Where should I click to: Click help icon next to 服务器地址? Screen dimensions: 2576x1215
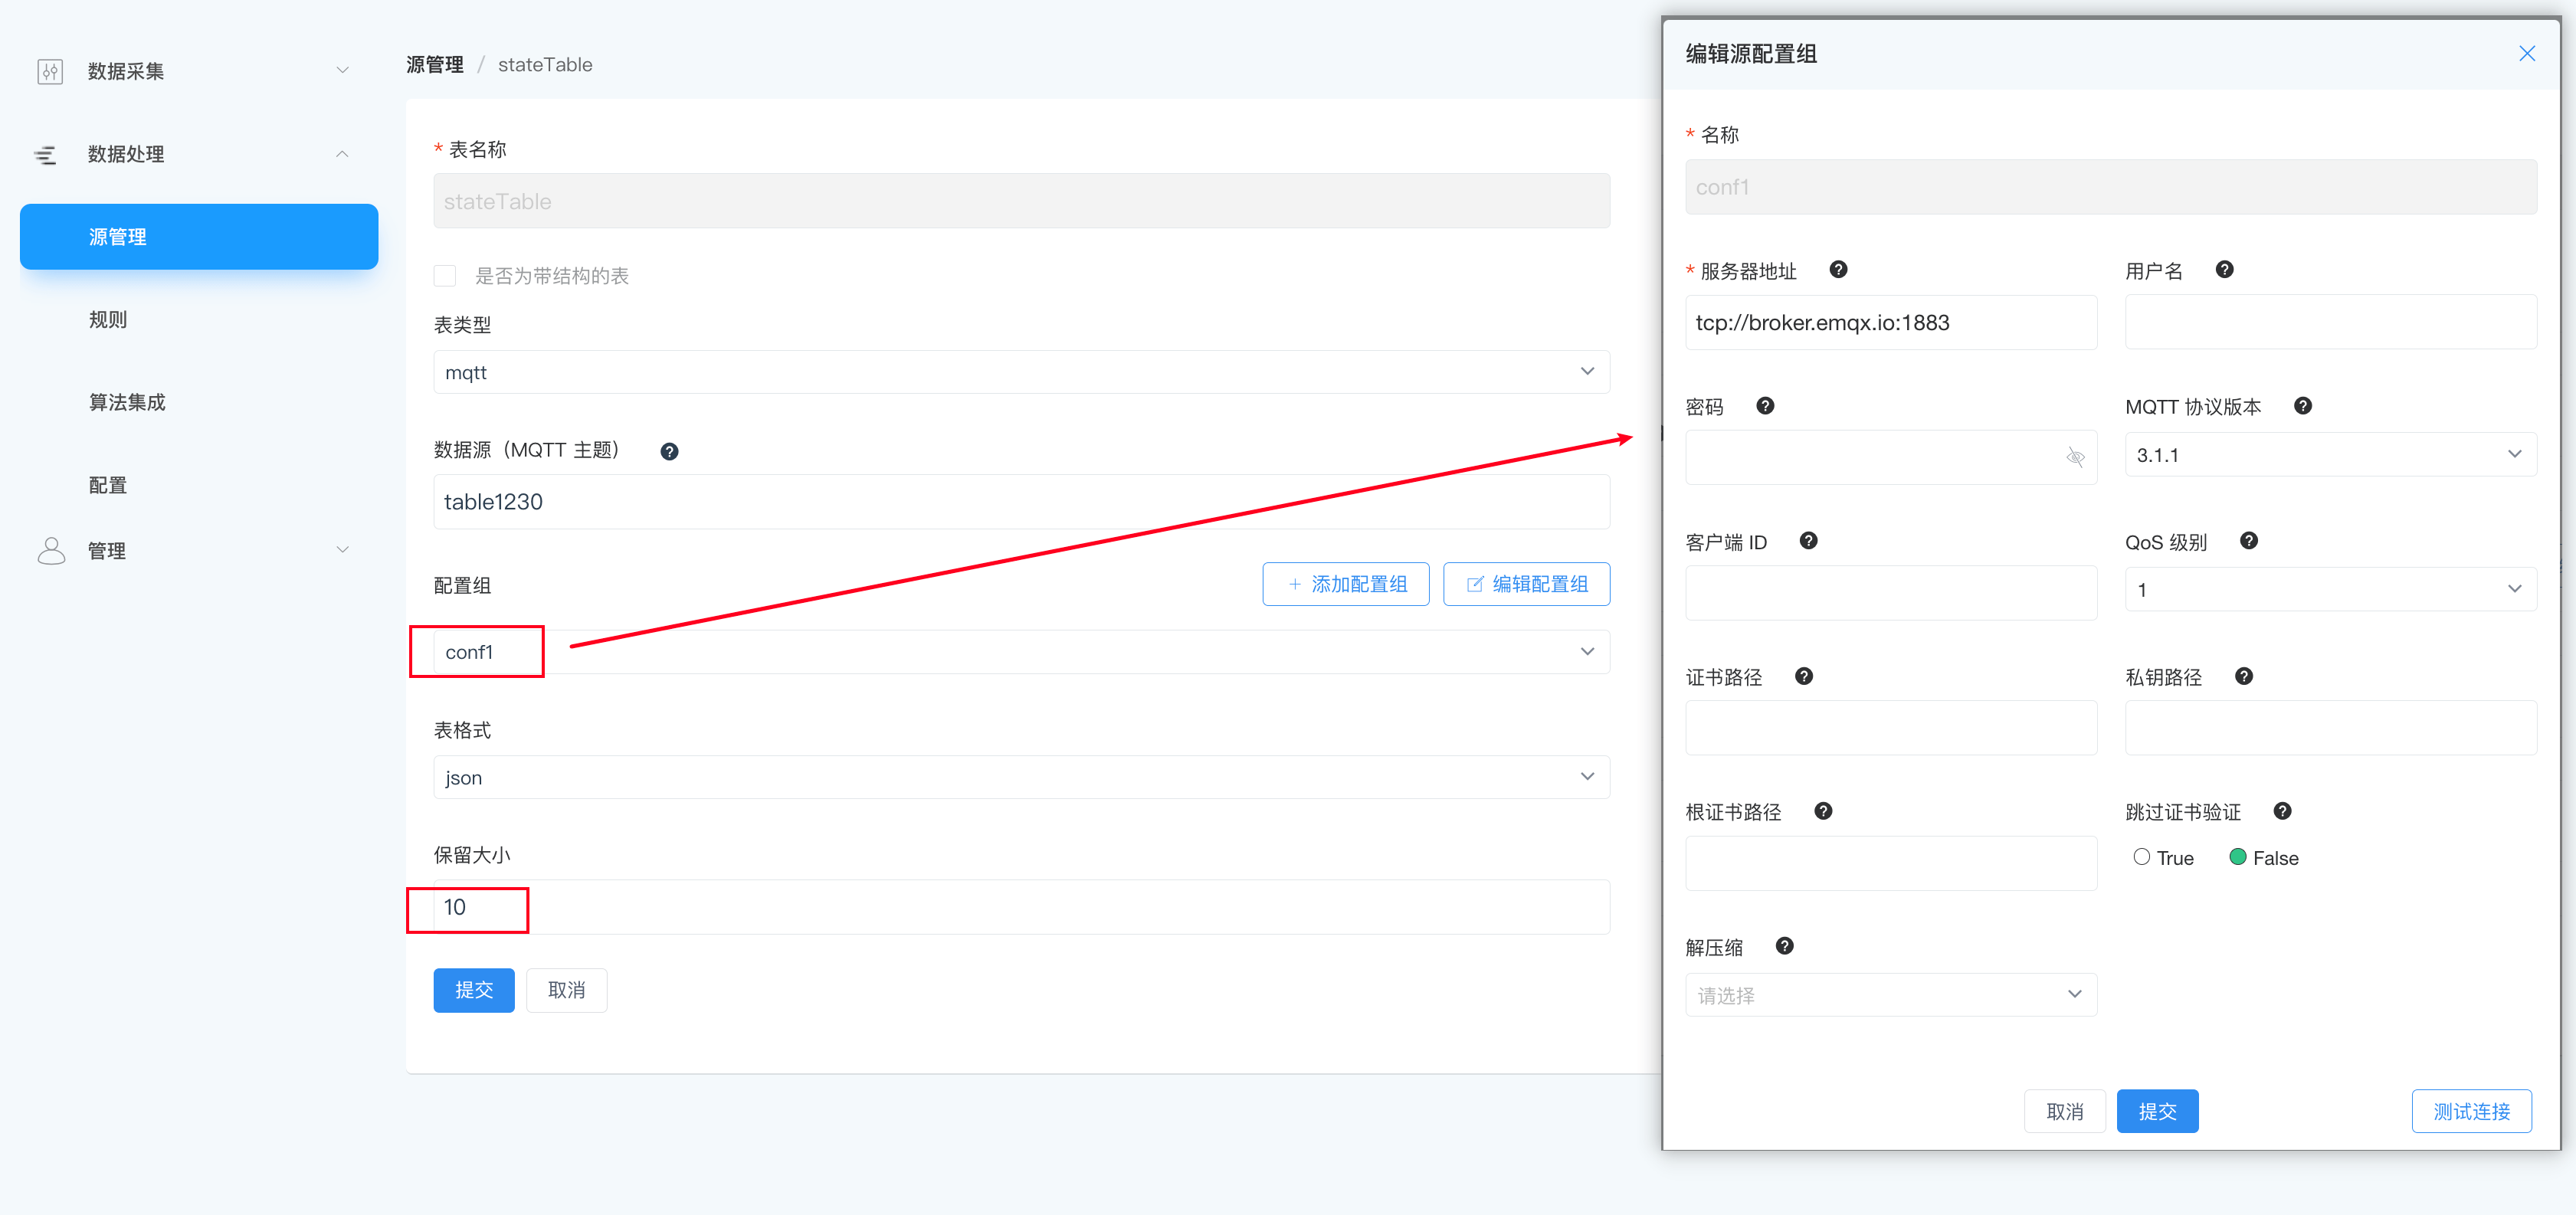coord(1838,269)
